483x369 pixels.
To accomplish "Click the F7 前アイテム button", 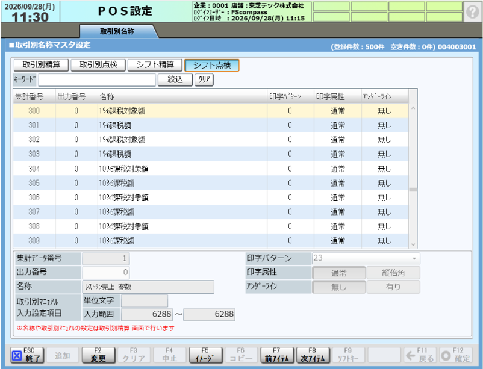I will (277, 355).
